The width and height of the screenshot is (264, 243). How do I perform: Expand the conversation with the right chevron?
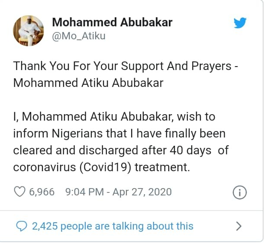pyautogui.click(x=238, y=226)
